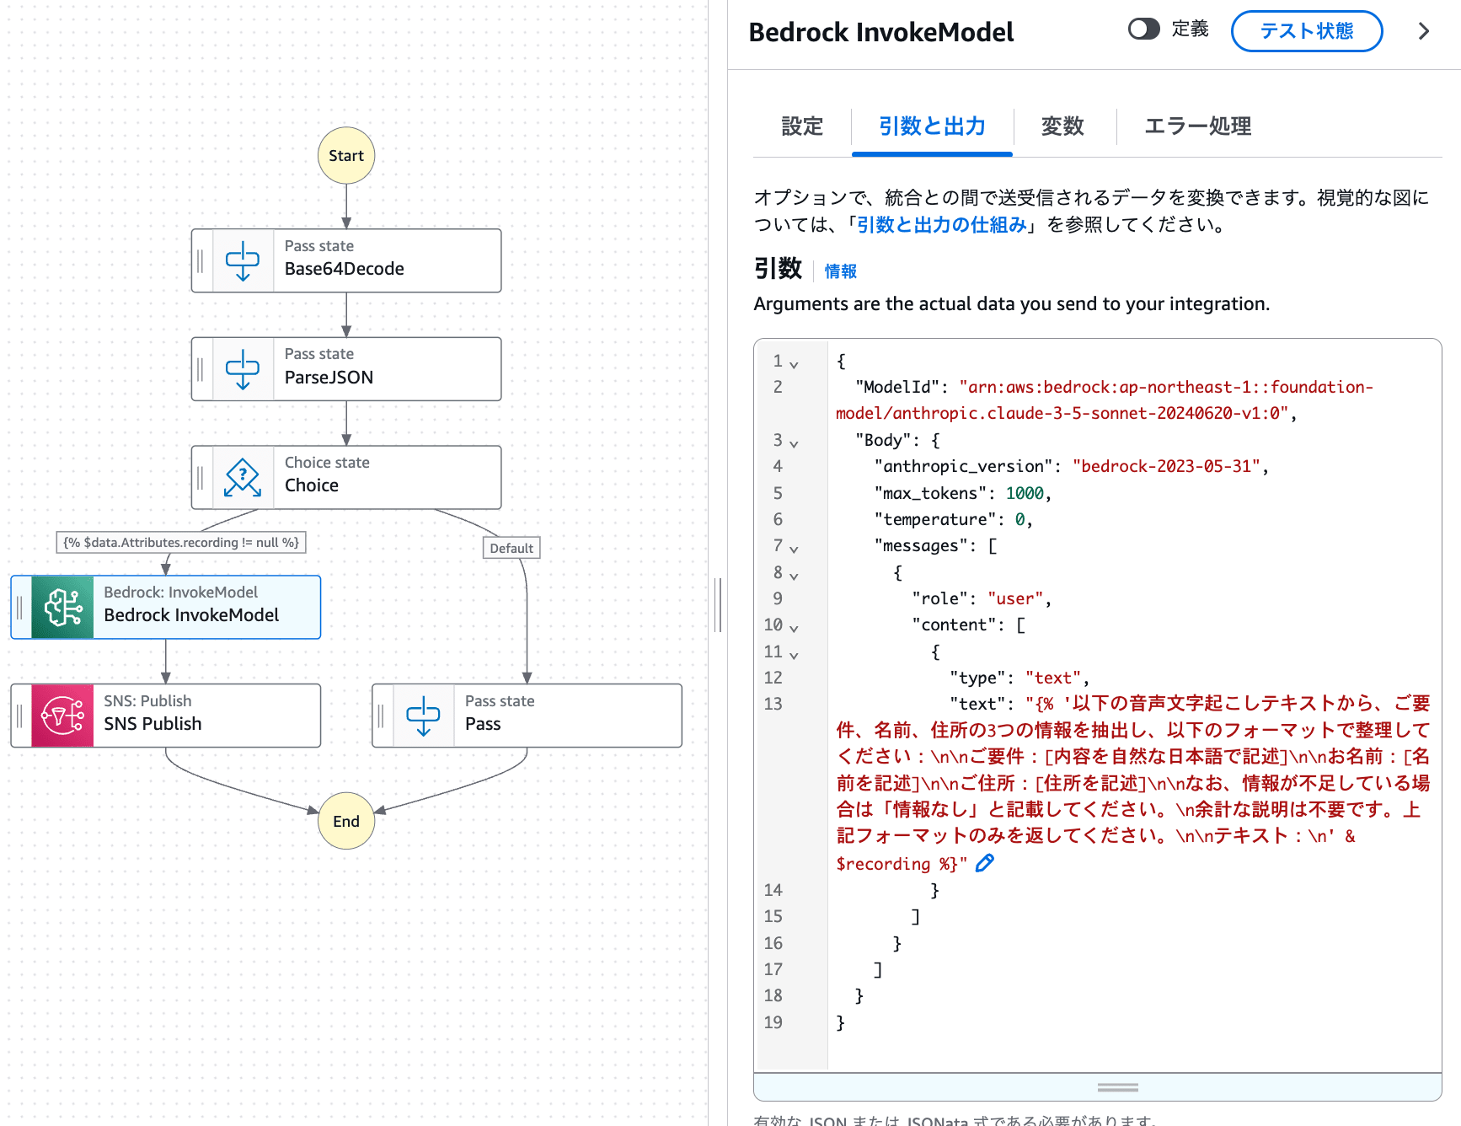Switch to the エラー処理 tab
The width and height of the screenshot is (1461, 1126).
point(1197,126)
